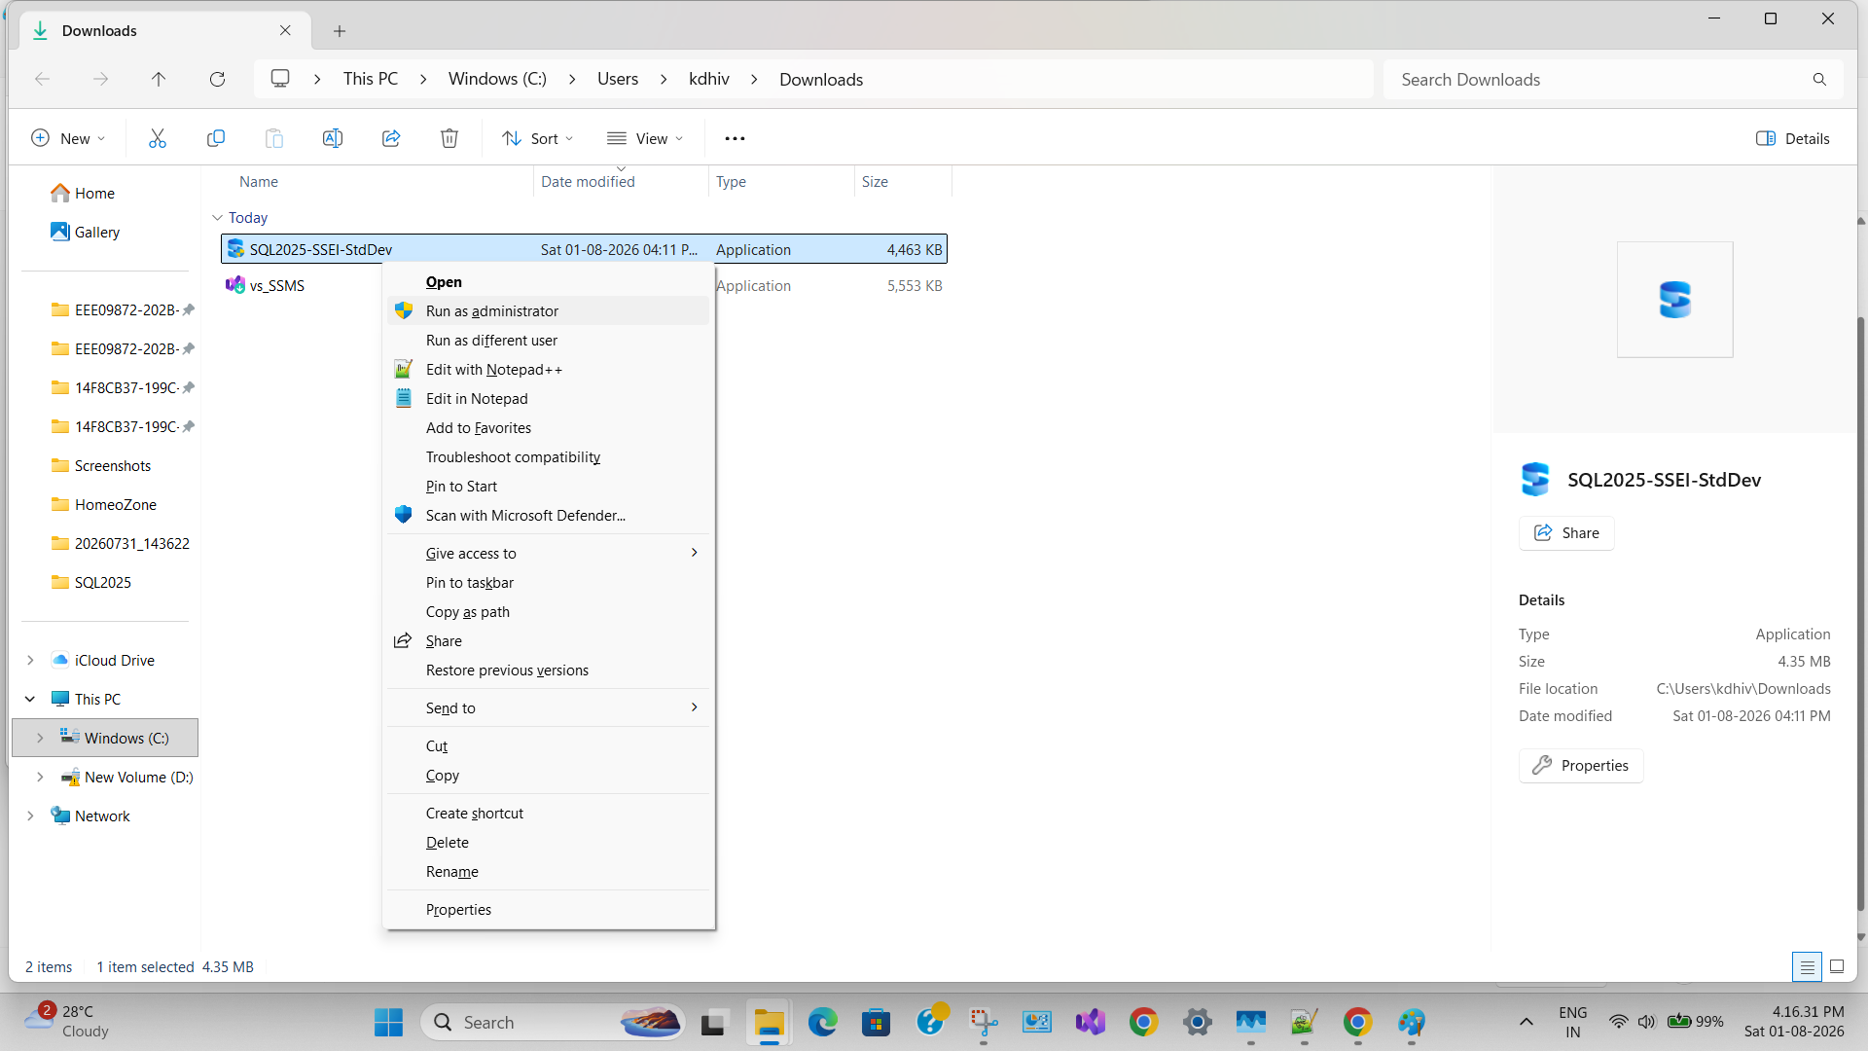Expand Windows (C:) tree node

(x=40, y=738)
